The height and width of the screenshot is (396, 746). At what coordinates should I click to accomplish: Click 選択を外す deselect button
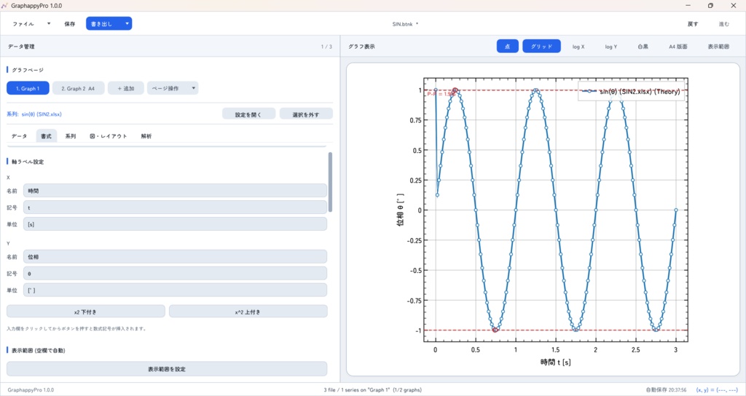[306, 114]
